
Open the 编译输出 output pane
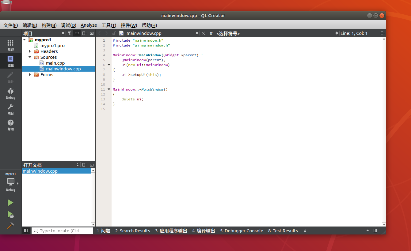[204, 231]
